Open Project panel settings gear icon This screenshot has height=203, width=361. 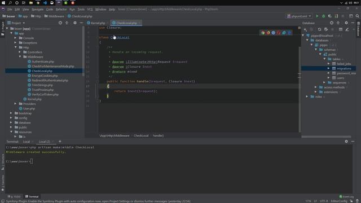(75, 23)
